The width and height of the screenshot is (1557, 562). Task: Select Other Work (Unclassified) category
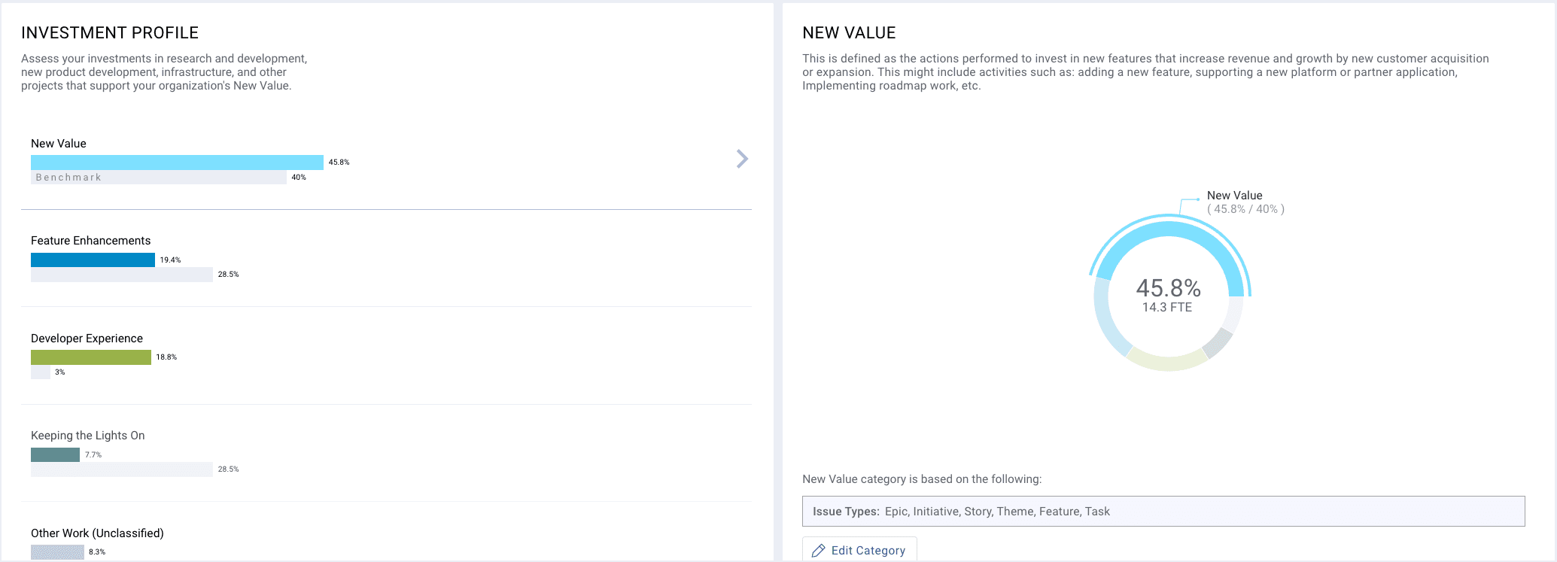97,533
